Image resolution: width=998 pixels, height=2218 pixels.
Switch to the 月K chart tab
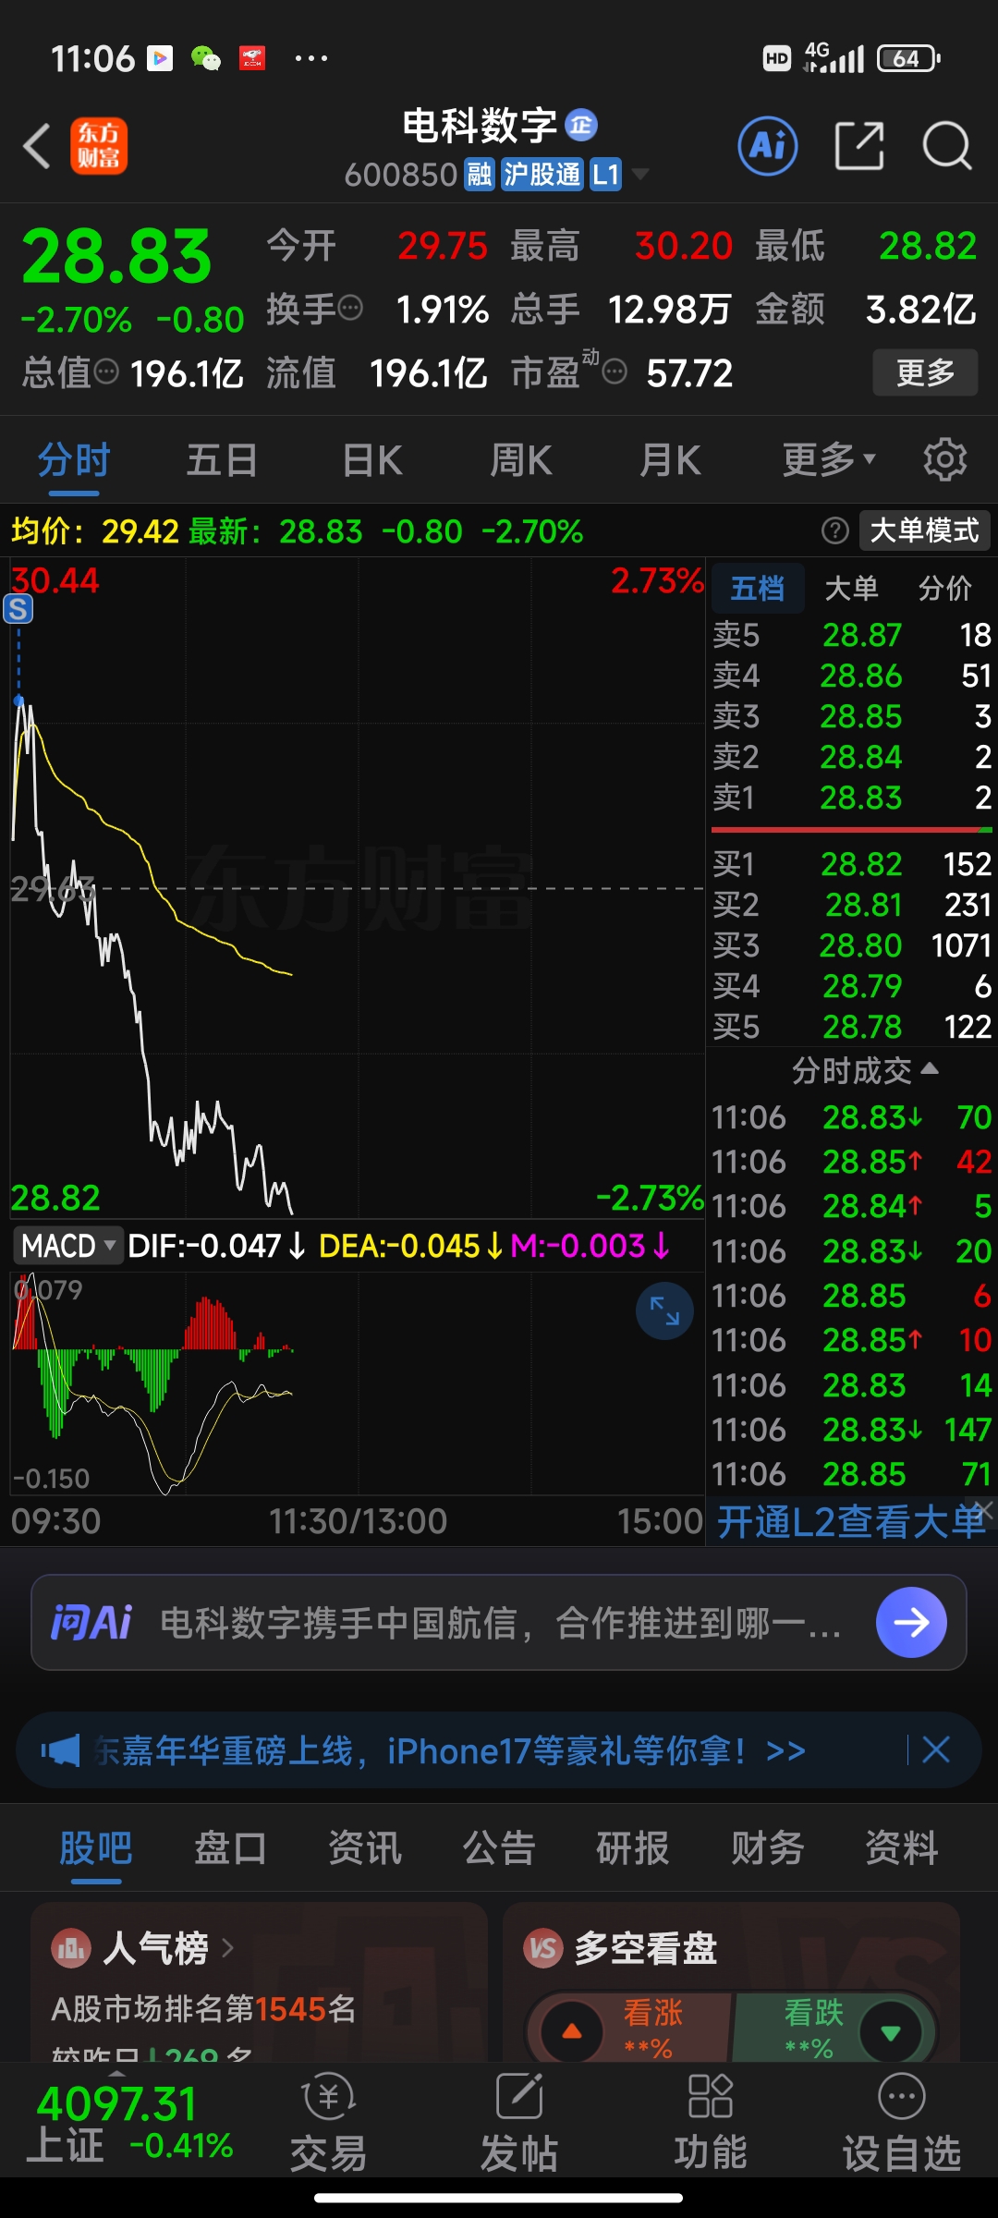[x=671, y=460]
